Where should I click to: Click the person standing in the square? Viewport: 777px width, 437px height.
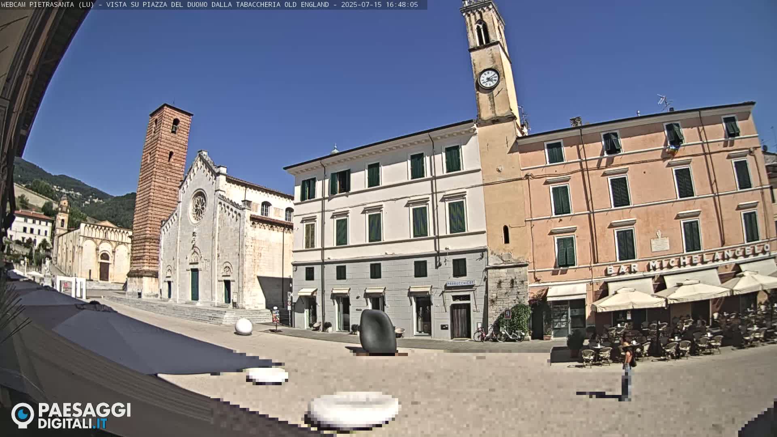pyautogui.click(x=627, y=371)
